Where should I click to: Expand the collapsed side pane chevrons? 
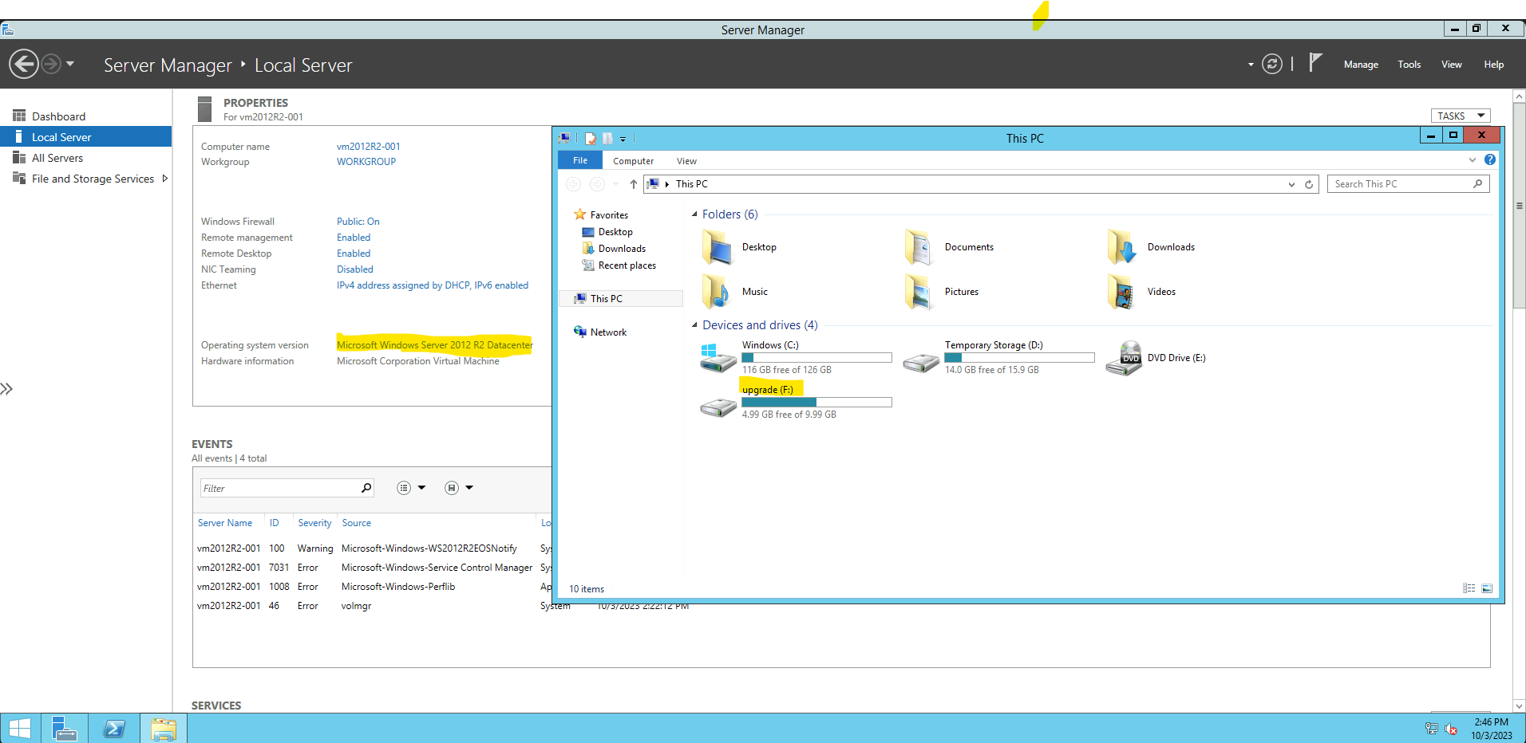pyautogui.click(x=6, y=389)
